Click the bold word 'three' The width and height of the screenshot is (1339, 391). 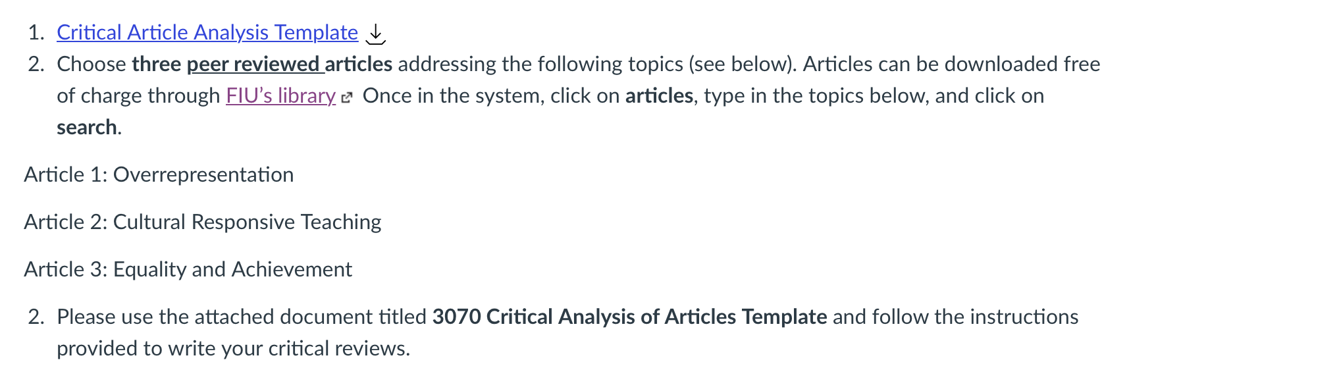[x=157, y=64]
